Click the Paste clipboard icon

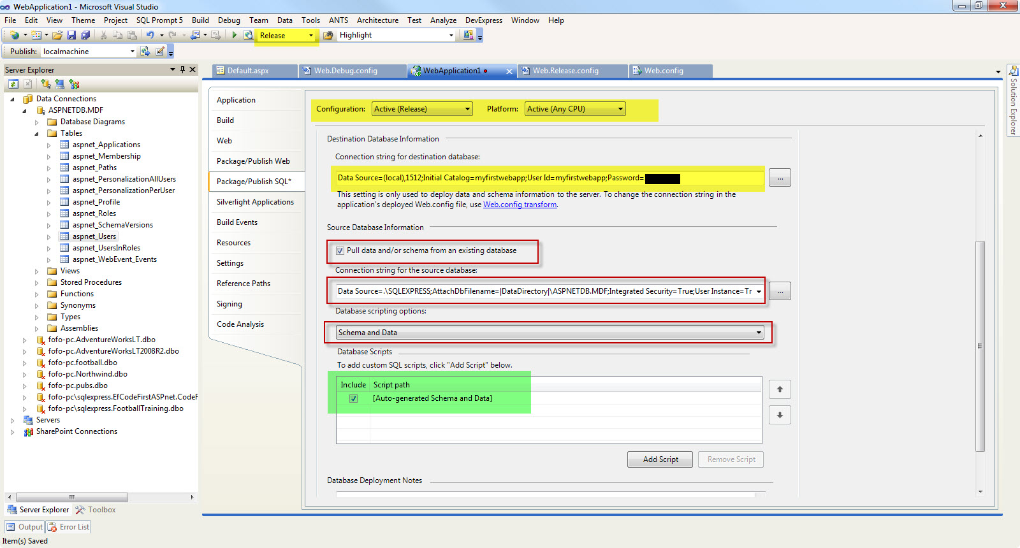click(132, 35)
